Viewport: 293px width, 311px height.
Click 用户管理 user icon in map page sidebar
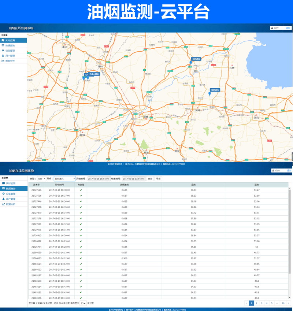click(3, 56)
